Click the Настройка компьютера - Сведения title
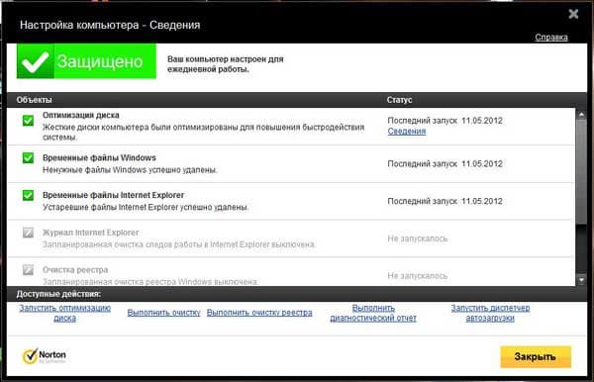Viewport: 594px width, 382px height. click(110, 25)
